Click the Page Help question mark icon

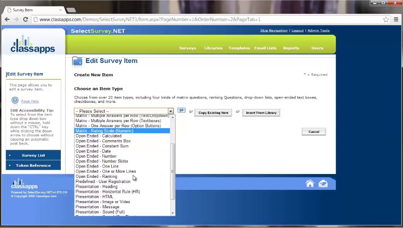[15, 101]
